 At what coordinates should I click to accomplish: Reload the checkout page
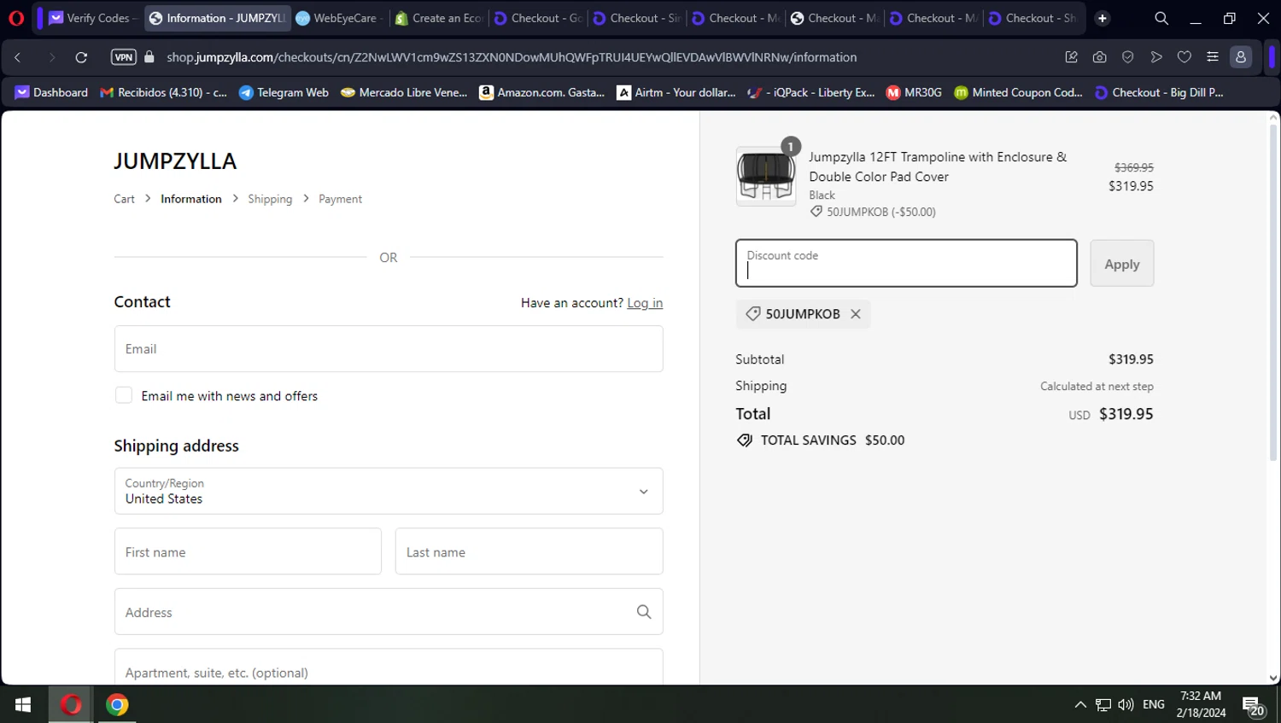point(81,57)
